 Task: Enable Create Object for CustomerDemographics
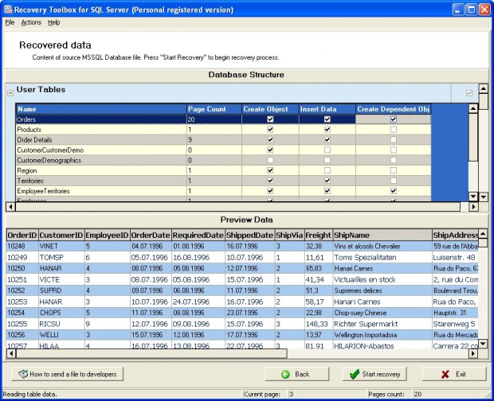[x=270, y=160]
